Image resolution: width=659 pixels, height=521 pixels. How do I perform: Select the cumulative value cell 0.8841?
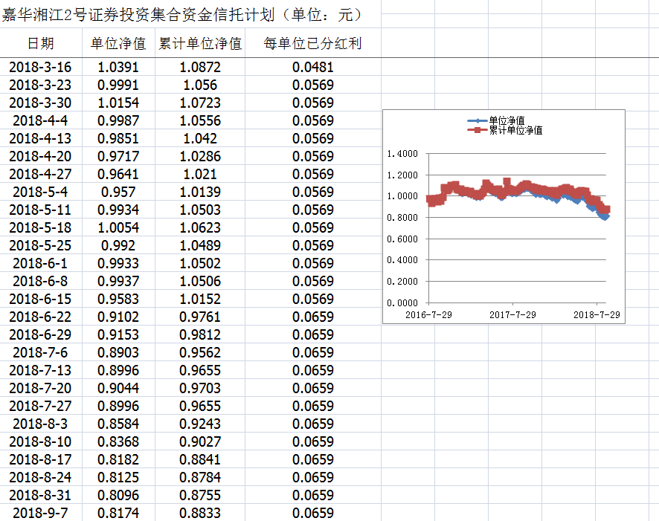[x=200, y=460]
